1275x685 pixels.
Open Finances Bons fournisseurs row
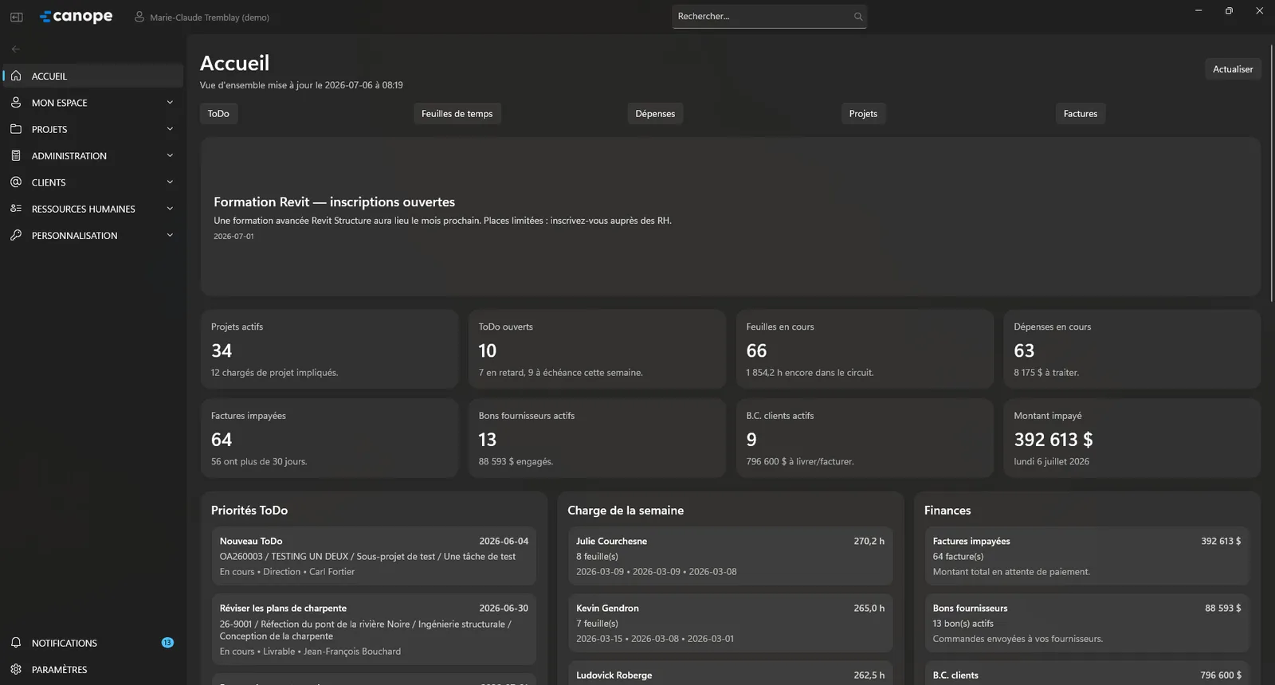click(1087, 623)
